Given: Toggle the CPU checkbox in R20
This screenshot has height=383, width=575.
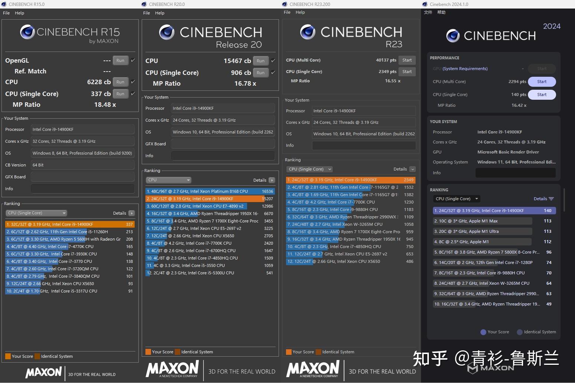Looking at the screenshot, I should pyautogui.click(x=273, y=60).
